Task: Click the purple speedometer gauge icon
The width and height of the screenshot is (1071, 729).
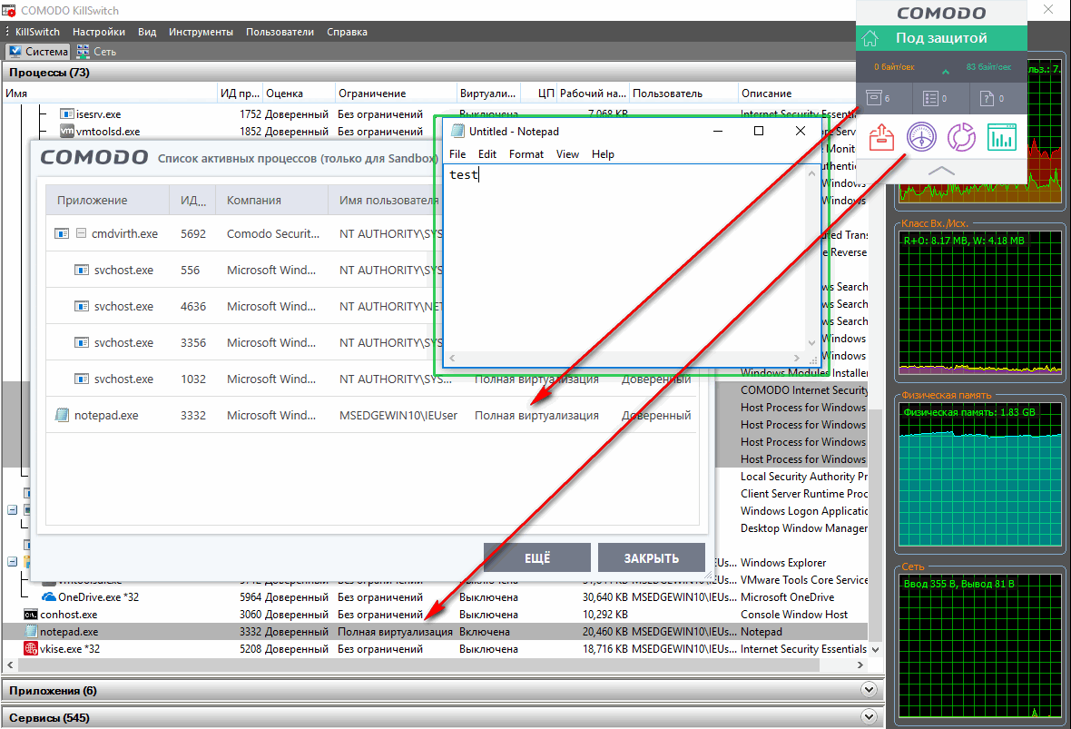Action: coord(921,137)
